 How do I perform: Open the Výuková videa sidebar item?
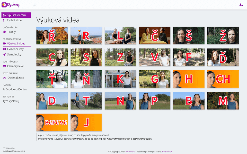click(16, 43)
